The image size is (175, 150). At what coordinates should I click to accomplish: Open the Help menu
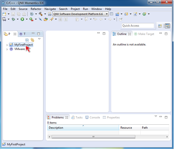[108, 9]
